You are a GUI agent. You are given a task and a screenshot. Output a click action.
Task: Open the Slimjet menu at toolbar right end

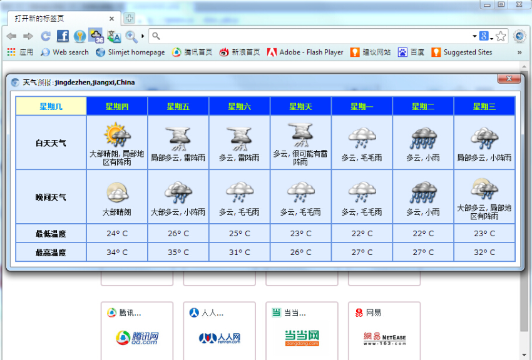[x=519, y=36]
